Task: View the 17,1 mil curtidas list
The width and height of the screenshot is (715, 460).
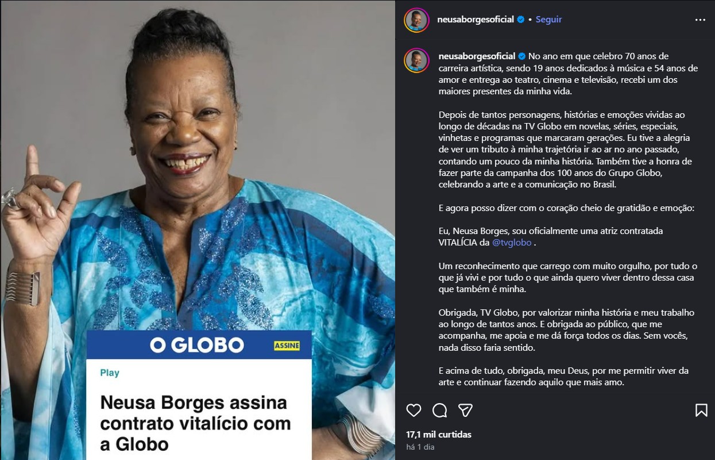Action: pyautogui.click(x=439, y=434)
